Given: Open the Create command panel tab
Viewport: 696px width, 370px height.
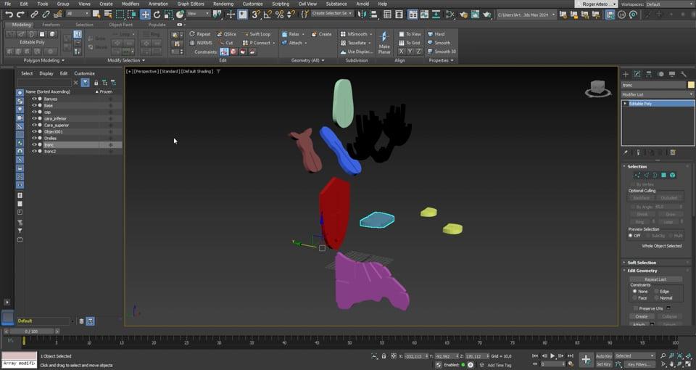Looking at the screenshot, I should tap(626, 74).
